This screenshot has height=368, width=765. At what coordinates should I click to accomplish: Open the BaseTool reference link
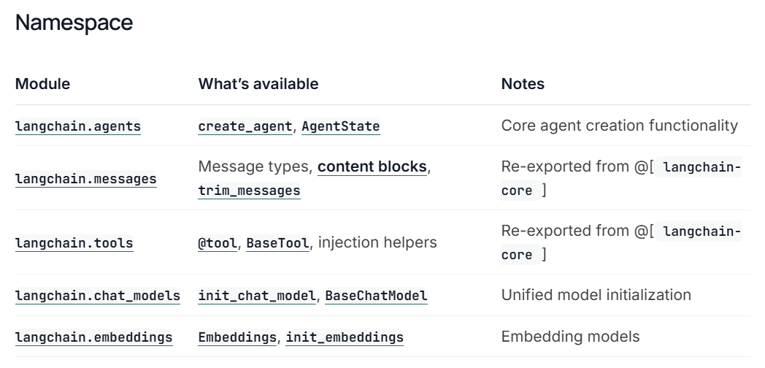point(277,242)
